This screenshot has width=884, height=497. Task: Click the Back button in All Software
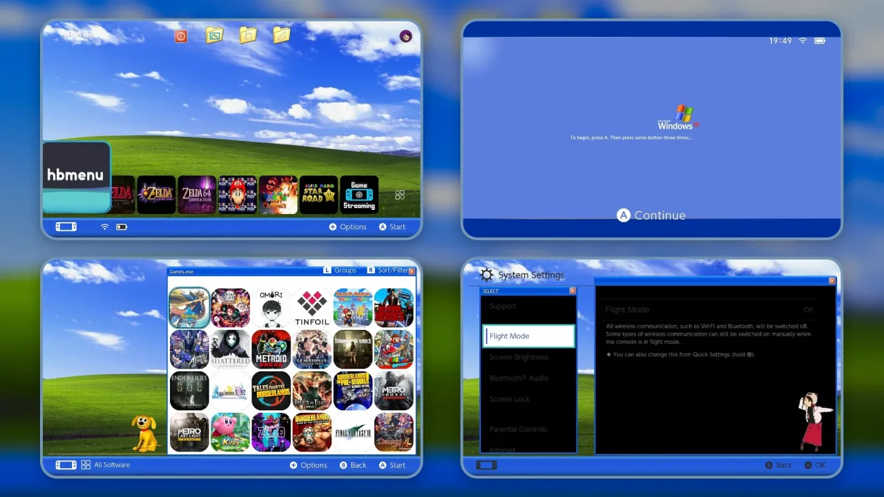(x=353, y=465)
